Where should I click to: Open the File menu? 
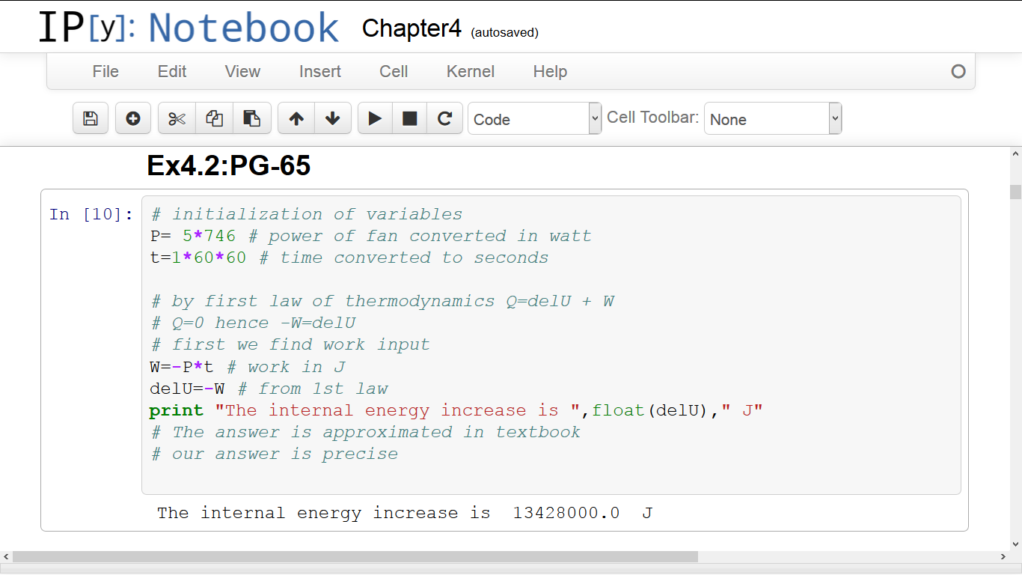point(105,72)
